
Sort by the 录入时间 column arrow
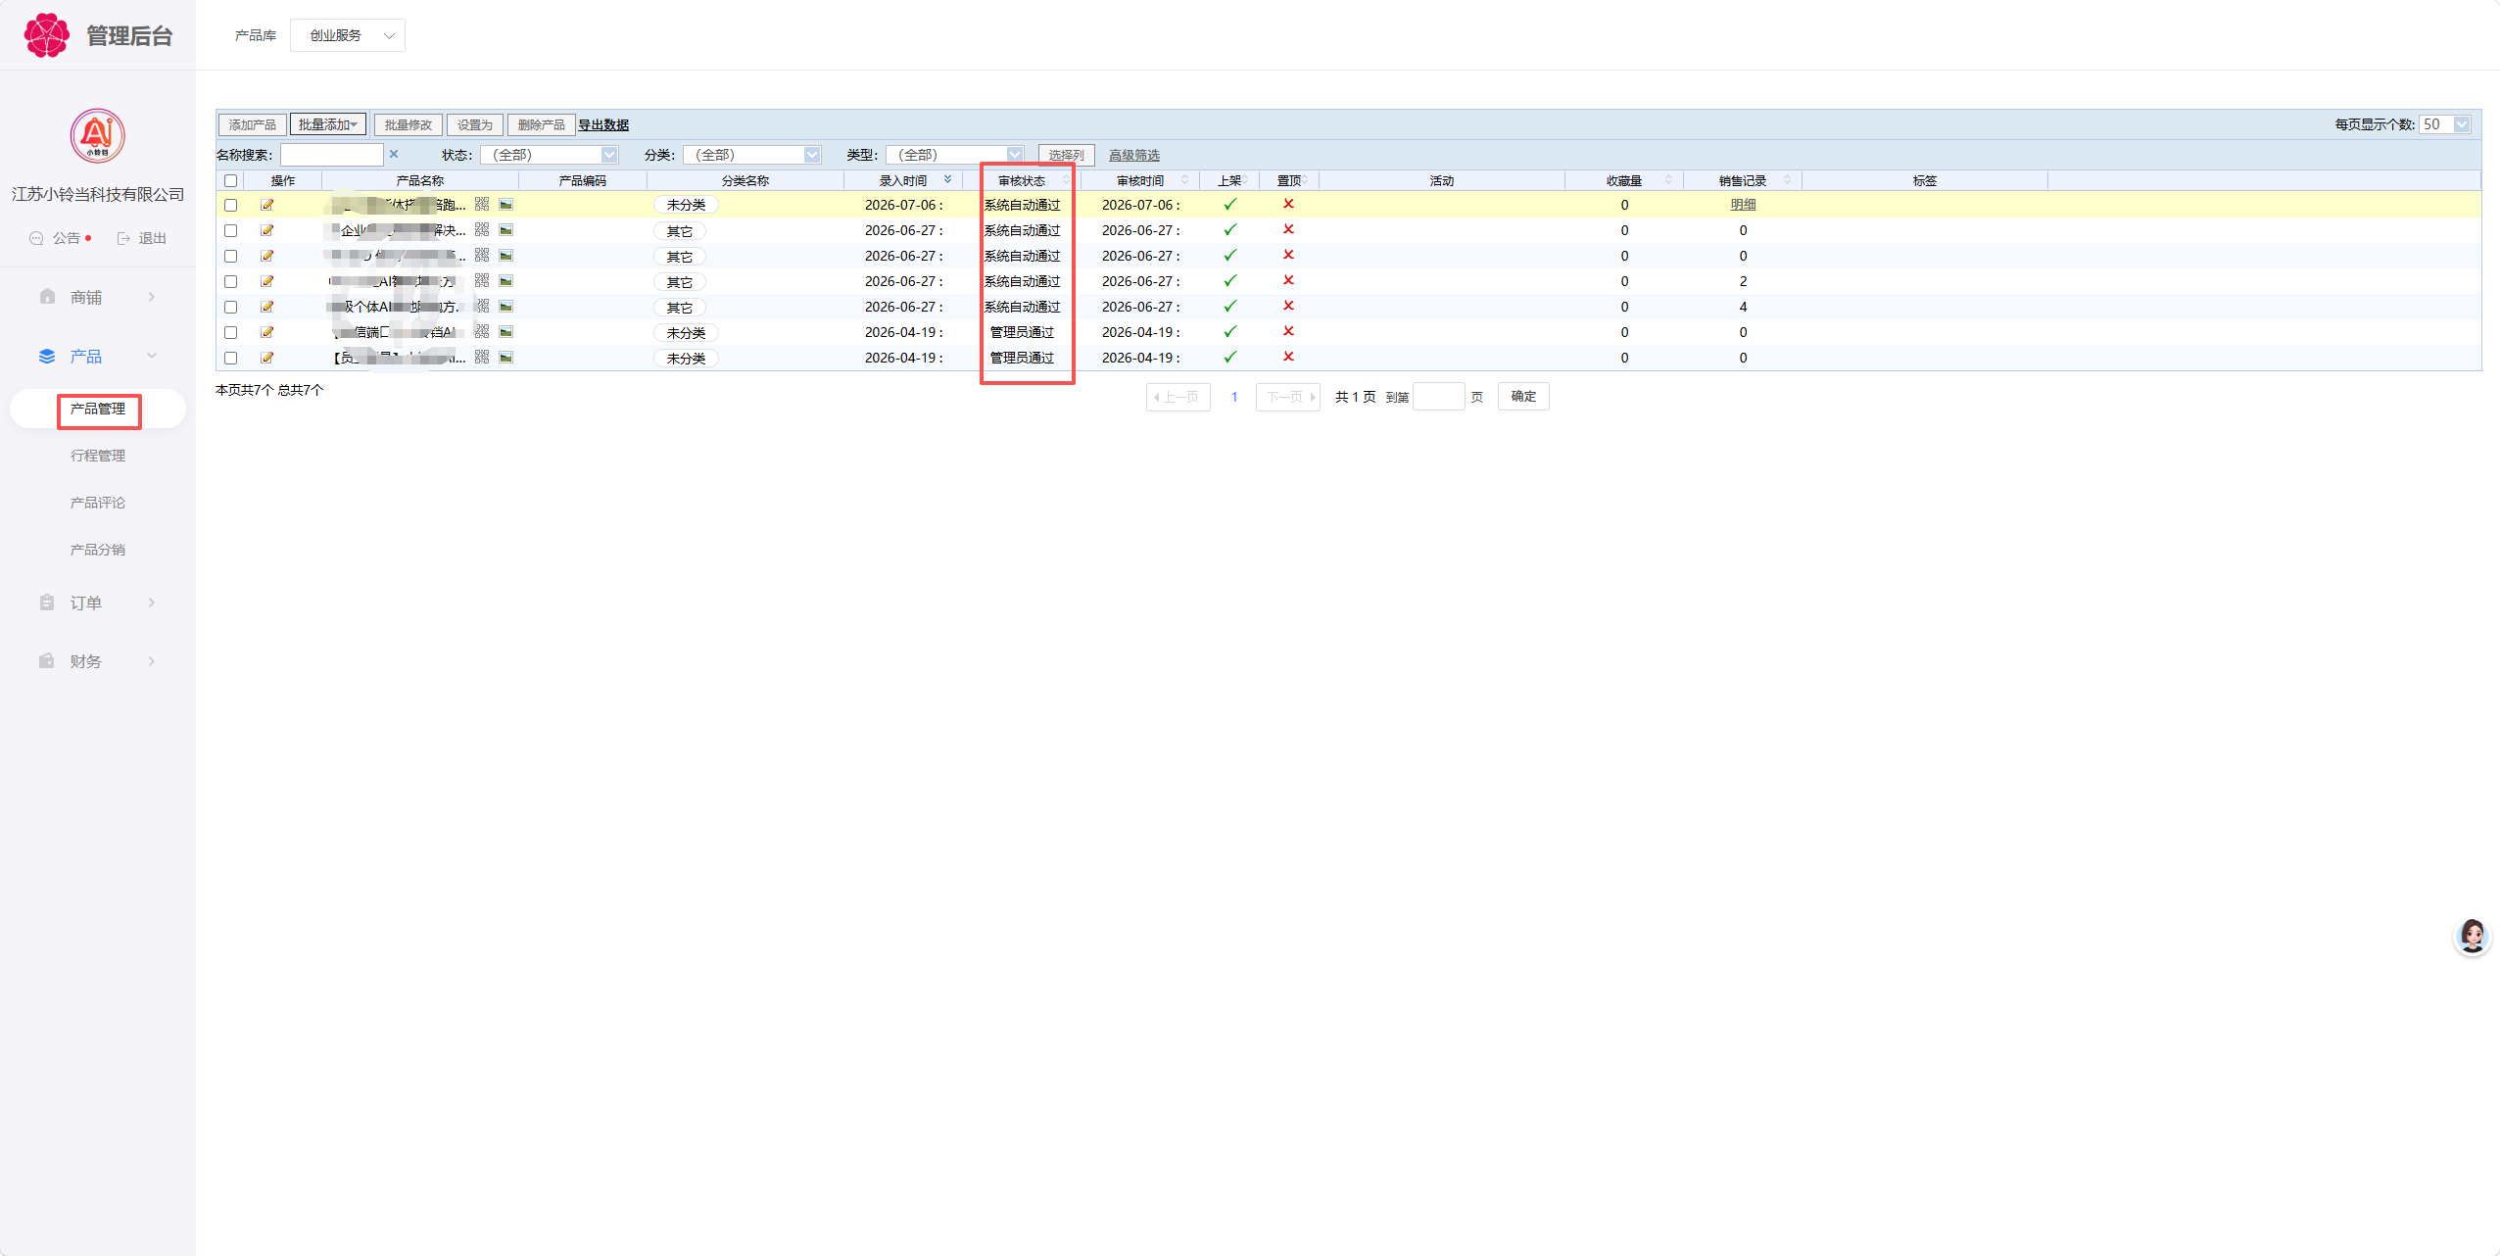[947, 179]
